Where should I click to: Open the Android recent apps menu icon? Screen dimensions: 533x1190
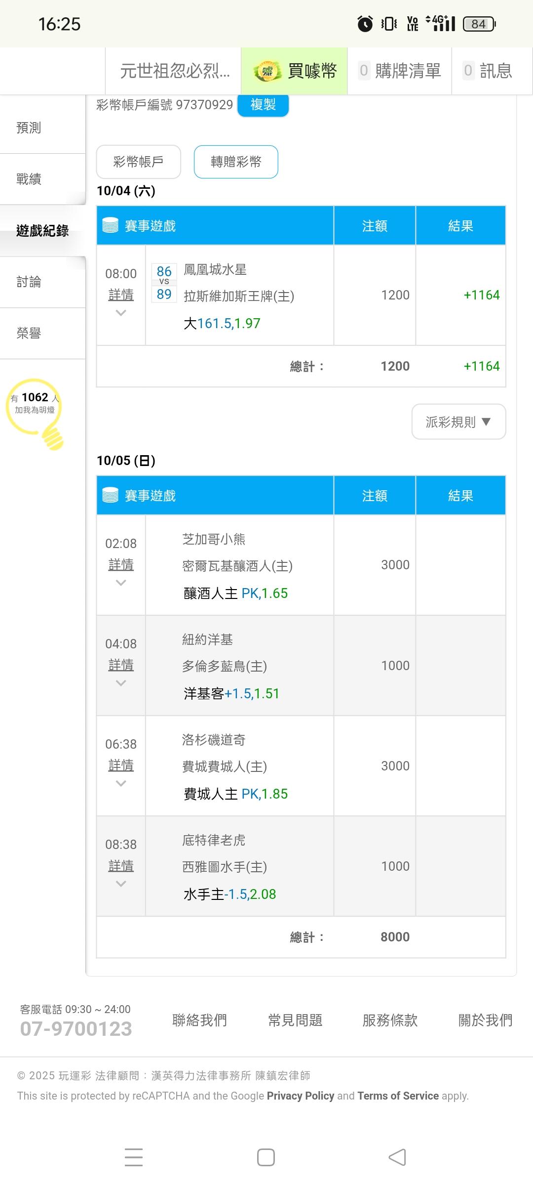[134, 1157]
